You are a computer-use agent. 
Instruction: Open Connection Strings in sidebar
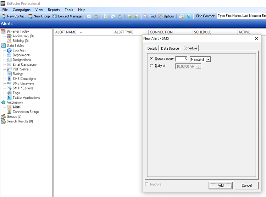point(26,112)
